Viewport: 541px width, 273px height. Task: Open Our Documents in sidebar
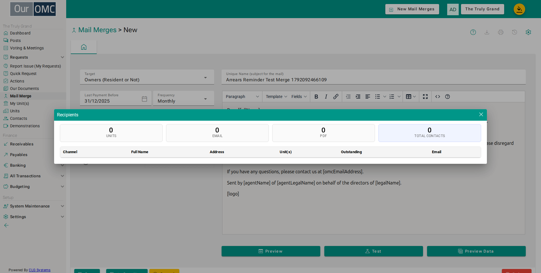pyautogui.click(x=24, y=89)
